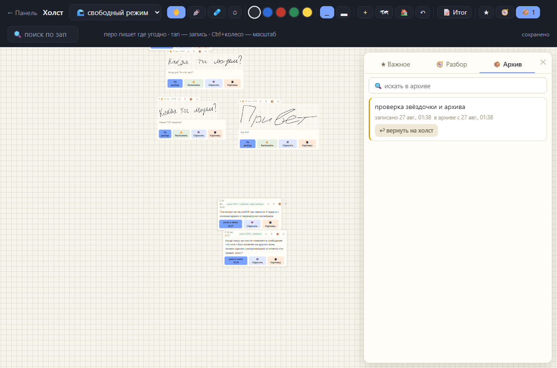The height and width of the screenshot is (368, 557).
Task: Open the compass review toolbar button
Action: point(505,12)
